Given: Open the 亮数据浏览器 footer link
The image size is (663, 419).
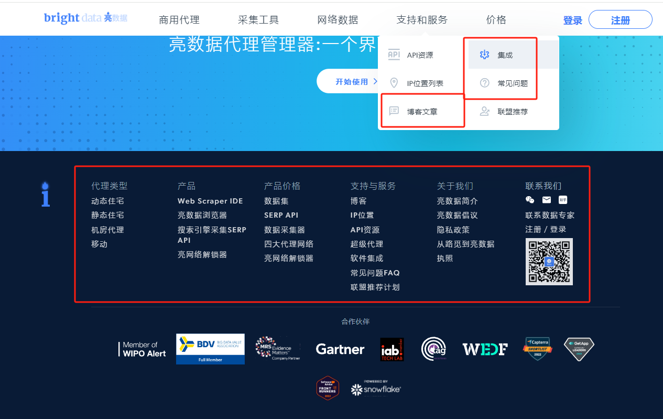Looking at the screenshot, I should pyautogui.click(x=202, y=215).
